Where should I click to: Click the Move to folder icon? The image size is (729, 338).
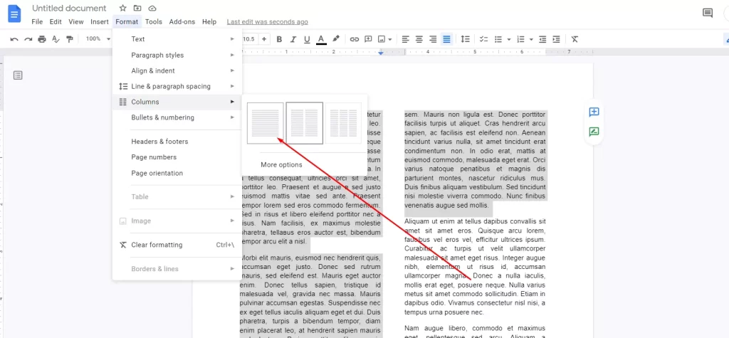pyautogui.click(x=137, y=9)
